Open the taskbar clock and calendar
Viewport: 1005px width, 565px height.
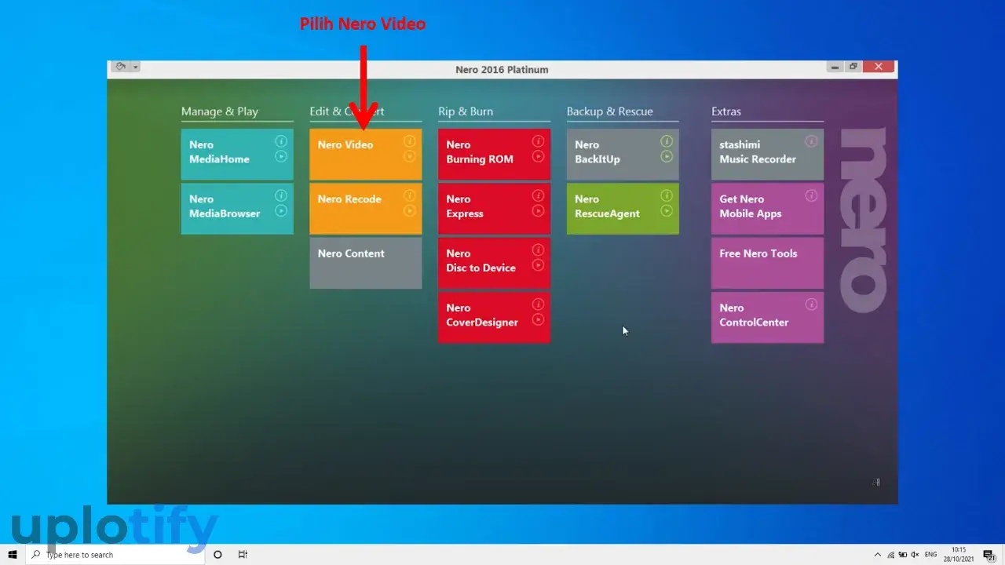[x=959, y=555]
